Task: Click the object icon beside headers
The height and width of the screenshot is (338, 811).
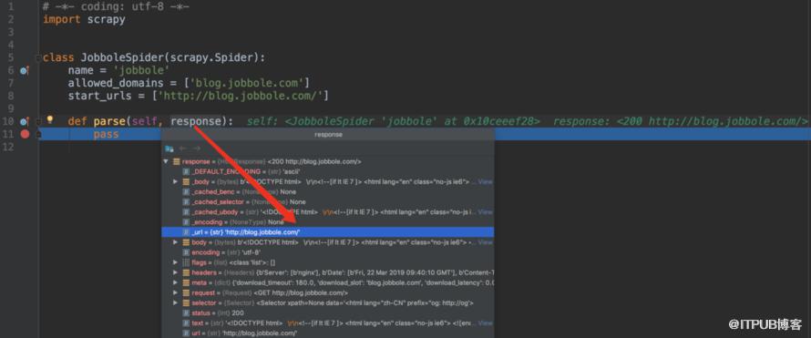Action: pyautogui.click(x=186, y=273)
